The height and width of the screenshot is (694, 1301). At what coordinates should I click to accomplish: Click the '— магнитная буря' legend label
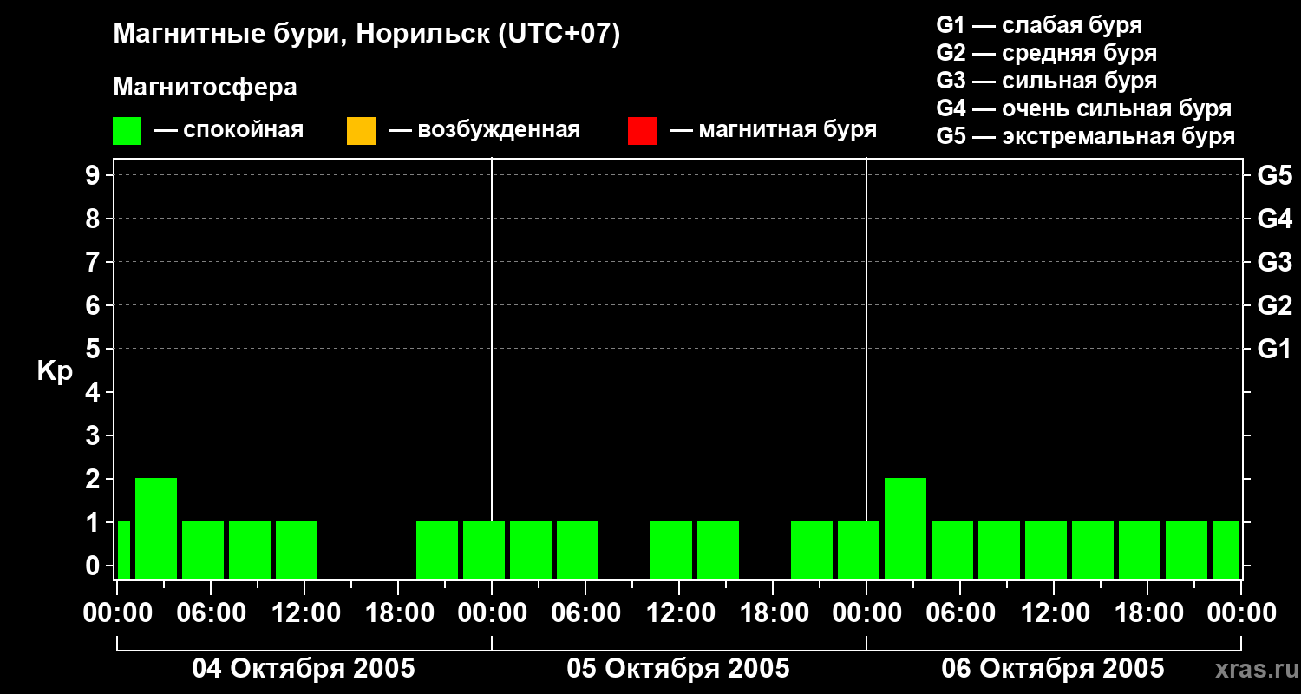tap(773, 130)
